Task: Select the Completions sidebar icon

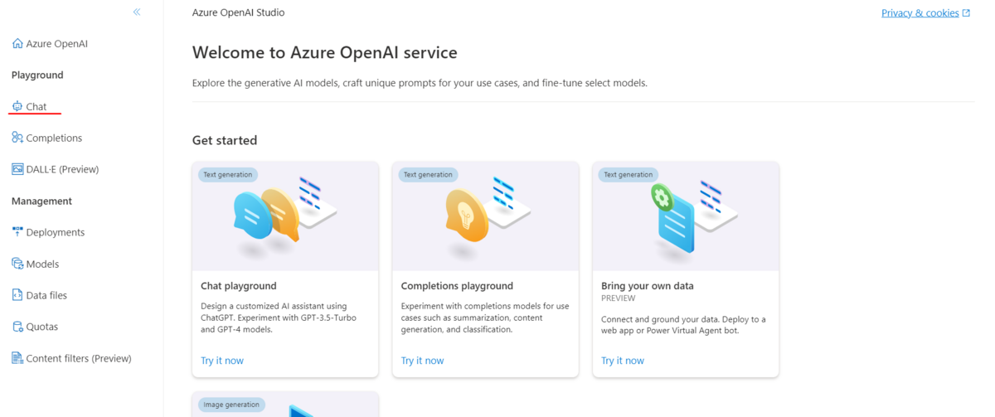Action: click(17, 138)
